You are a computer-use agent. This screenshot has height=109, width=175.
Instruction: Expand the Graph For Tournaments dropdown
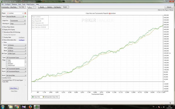point(17,20)
